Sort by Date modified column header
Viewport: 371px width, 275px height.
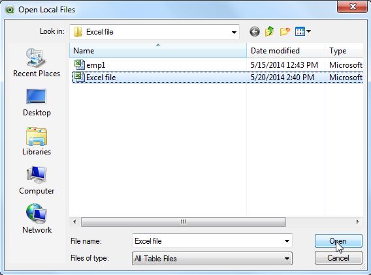click(x=285, y=51)
